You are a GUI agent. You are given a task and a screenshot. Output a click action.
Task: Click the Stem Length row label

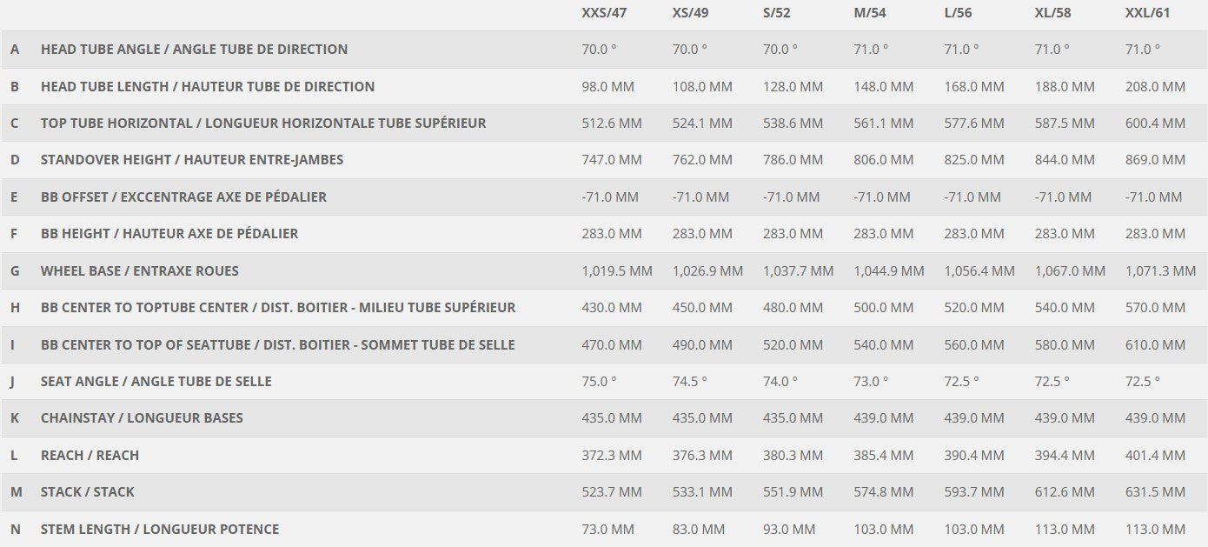tap(160, 529)
